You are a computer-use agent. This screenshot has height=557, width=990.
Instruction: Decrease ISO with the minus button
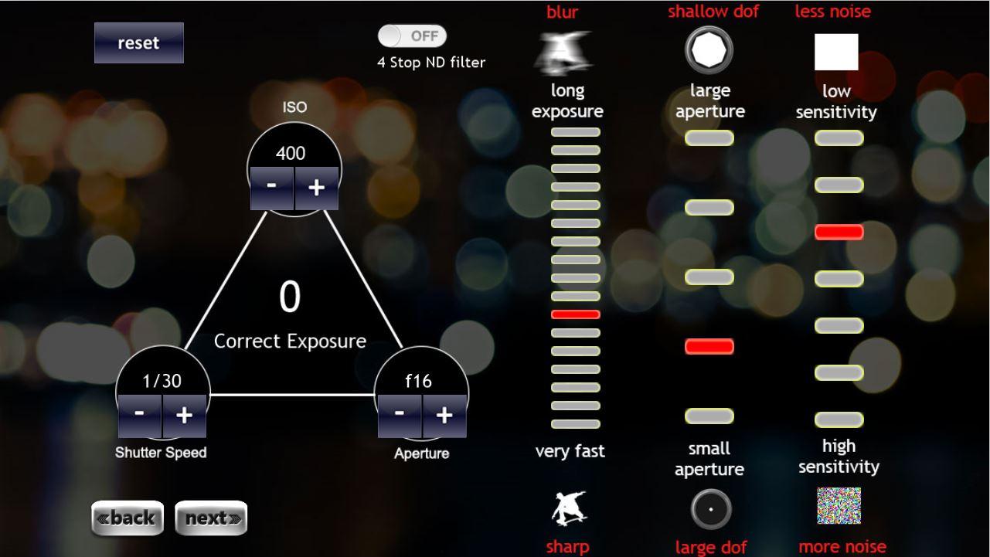[271, 188]
